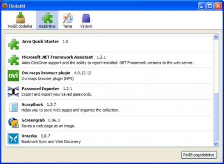Screen dimensions: 224x164
Task: Select the Ovi maps browser plugin entry
Action: (109, 76)
